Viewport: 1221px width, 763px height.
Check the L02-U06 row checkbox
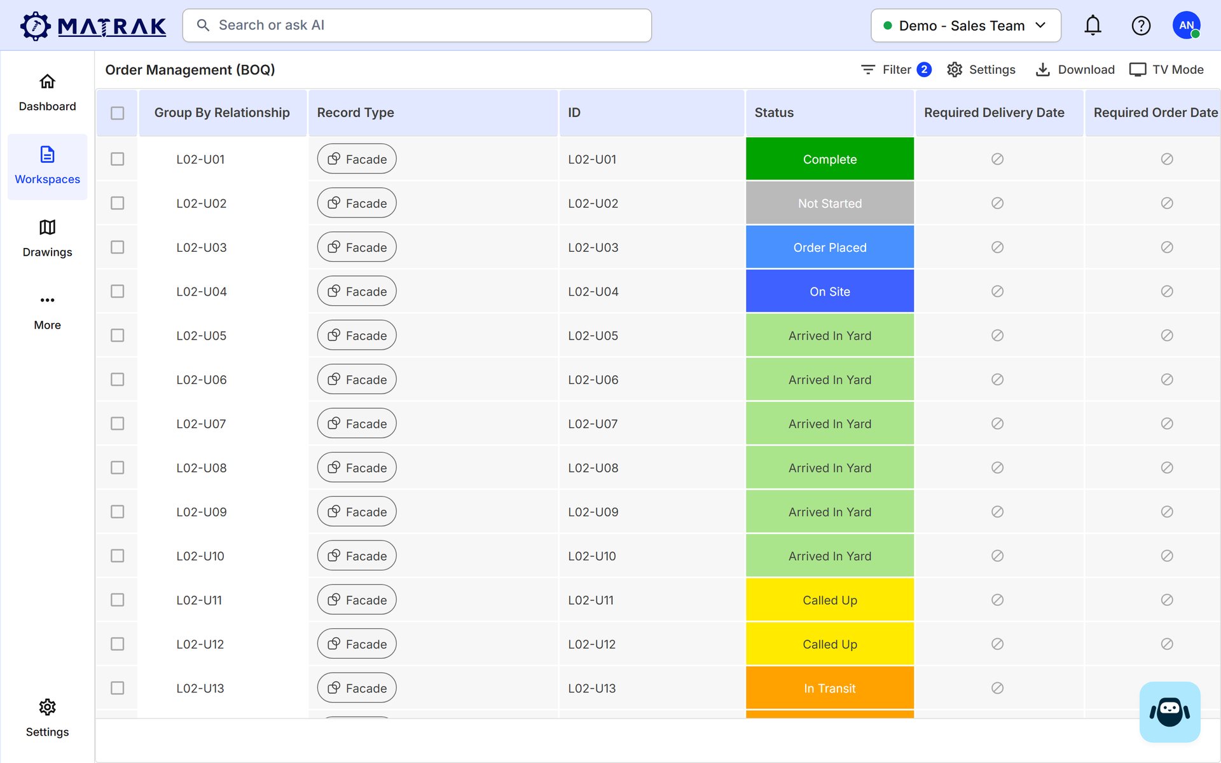click(x=117, y=379)
